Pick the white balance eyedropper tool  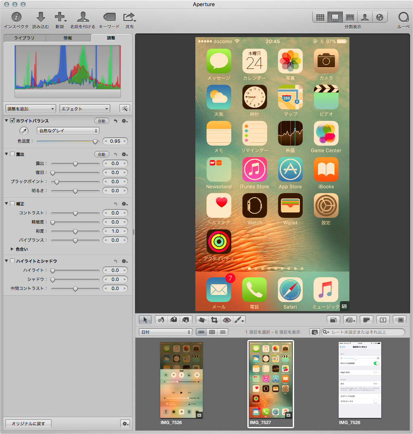24,131
